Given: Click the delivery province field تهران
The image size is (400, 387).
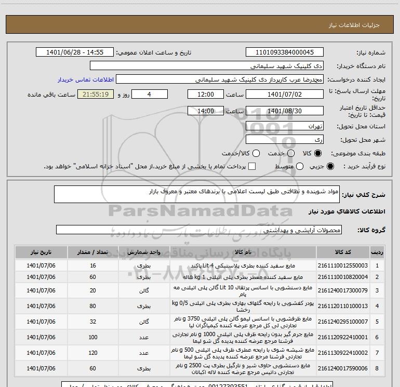Looking at the screenshot, I should (285, 126).
